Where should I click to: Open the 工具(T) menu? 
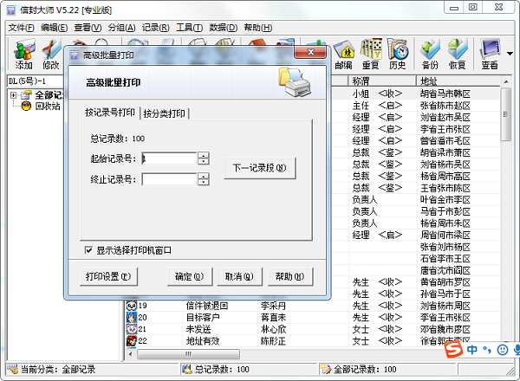(x=189, y=28)
